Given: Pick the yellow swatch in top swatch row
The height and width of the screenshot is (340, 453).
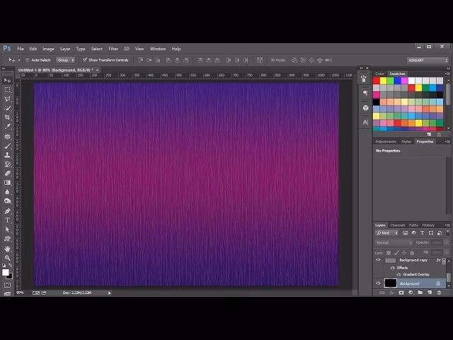Looking at the screenshot, I should pos(383,81).
